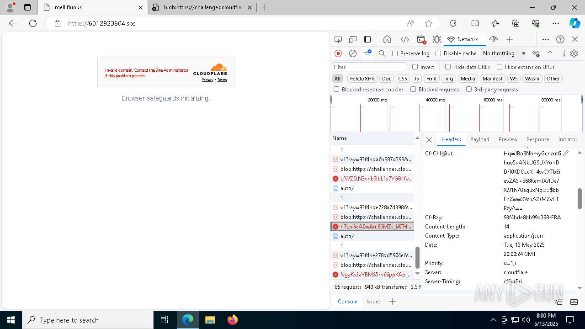This screenshot has width=585, height=329.
Task: Open Cloudflare Privacy link
Action: [207, 80]
